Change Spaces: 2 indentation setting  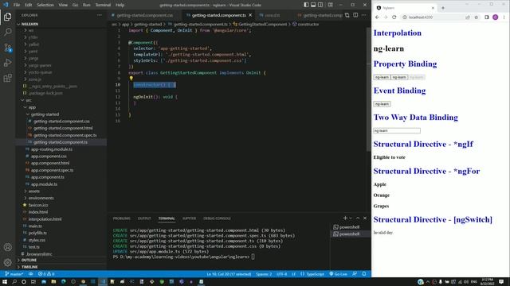pyautogui.click(x=264, y=274)
